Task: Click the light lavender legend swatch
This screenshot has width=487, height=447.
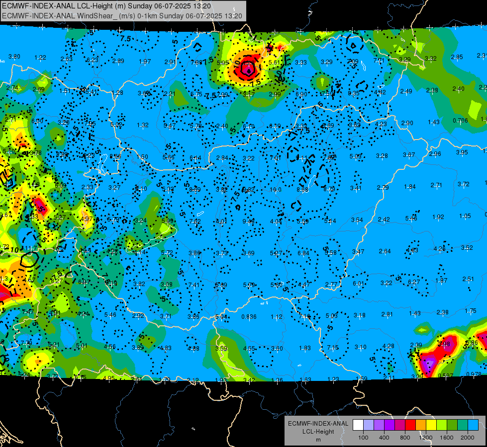Action: coord(369,425)
